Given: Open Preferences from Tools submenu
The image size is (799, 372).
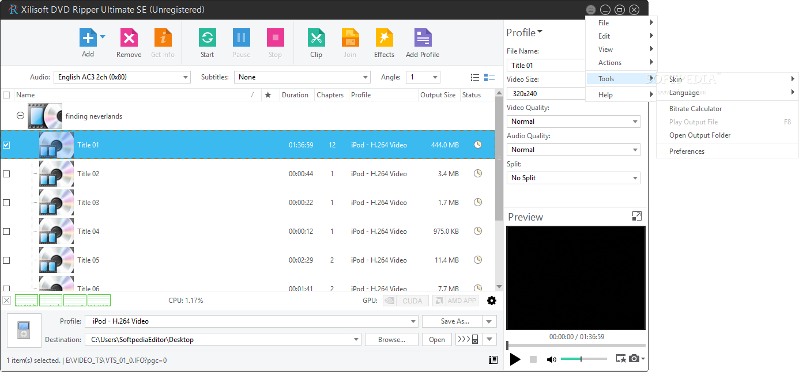Looking at the screenshot, I should point(687,151).
